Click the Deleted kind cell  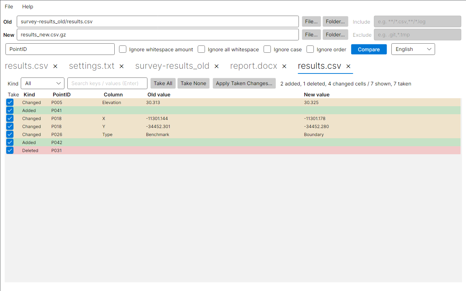30,151
